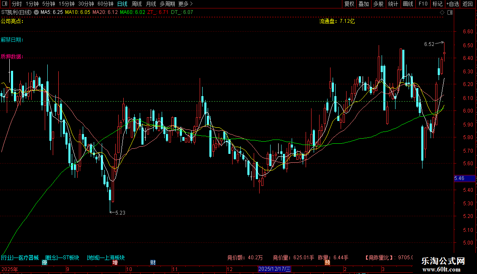Open 多周期 multi-period view
This screenshot has width=477, height=274.
pos(167,4)
